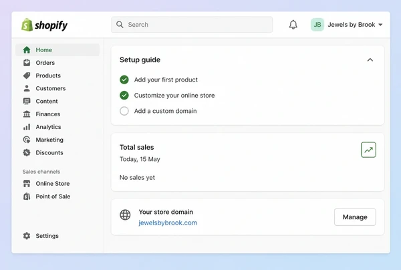The image size is (401, 270).
Task: Click the Add a custom domain step
Action: pos(166,111)
